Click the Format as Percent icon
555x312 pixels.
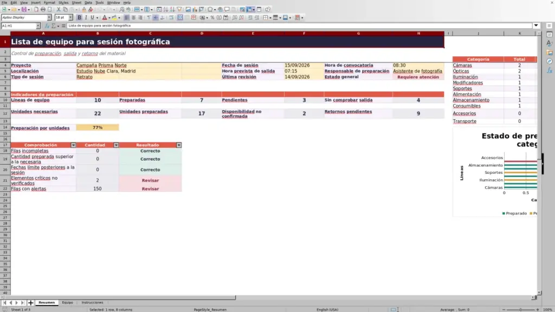pos(212,18)
